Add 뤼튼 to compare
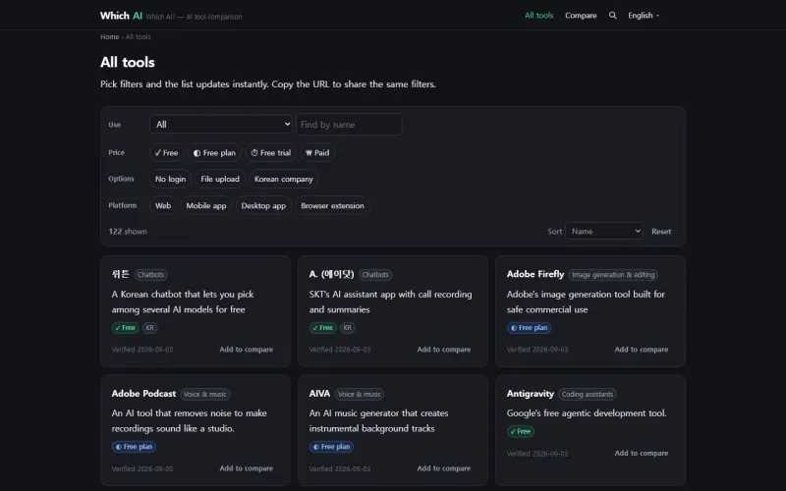Screen dimensions: 786x491 [x=247, y=350]
